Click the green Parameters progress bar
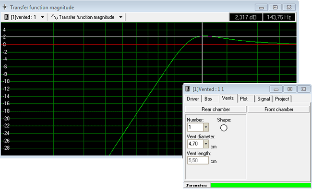This screenshot has height=189, width=312. pos(261,185)
